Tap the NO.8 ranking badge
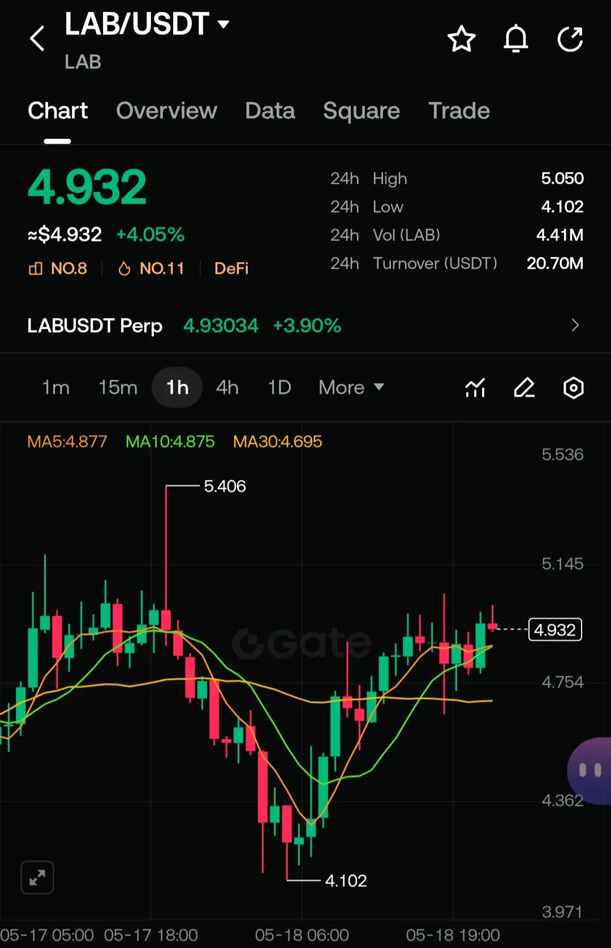Viewport: 611px width, 948px height. click(58, 268)
